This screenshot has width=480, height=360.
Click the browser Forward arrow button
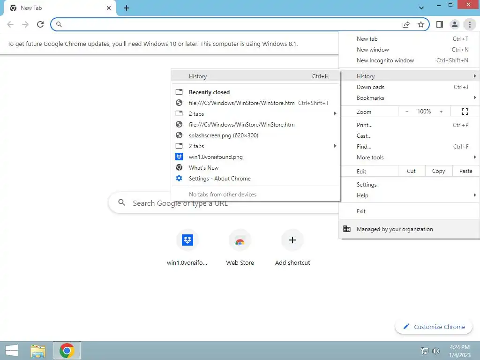tap(25, 24)
